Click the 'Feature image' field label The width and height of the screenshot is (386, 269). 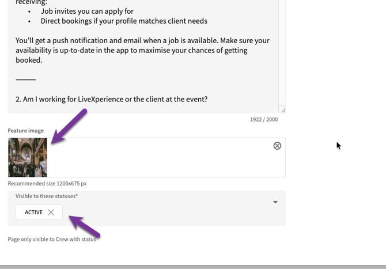(25, 131)
